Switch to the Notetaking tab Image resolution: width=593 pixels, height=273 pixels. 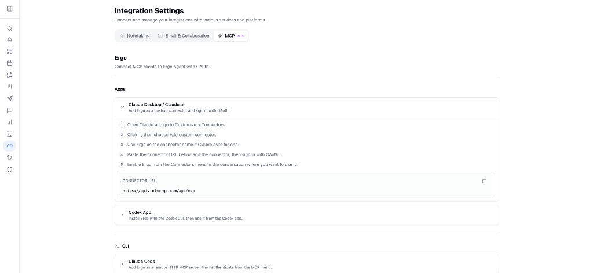point(134,36)
